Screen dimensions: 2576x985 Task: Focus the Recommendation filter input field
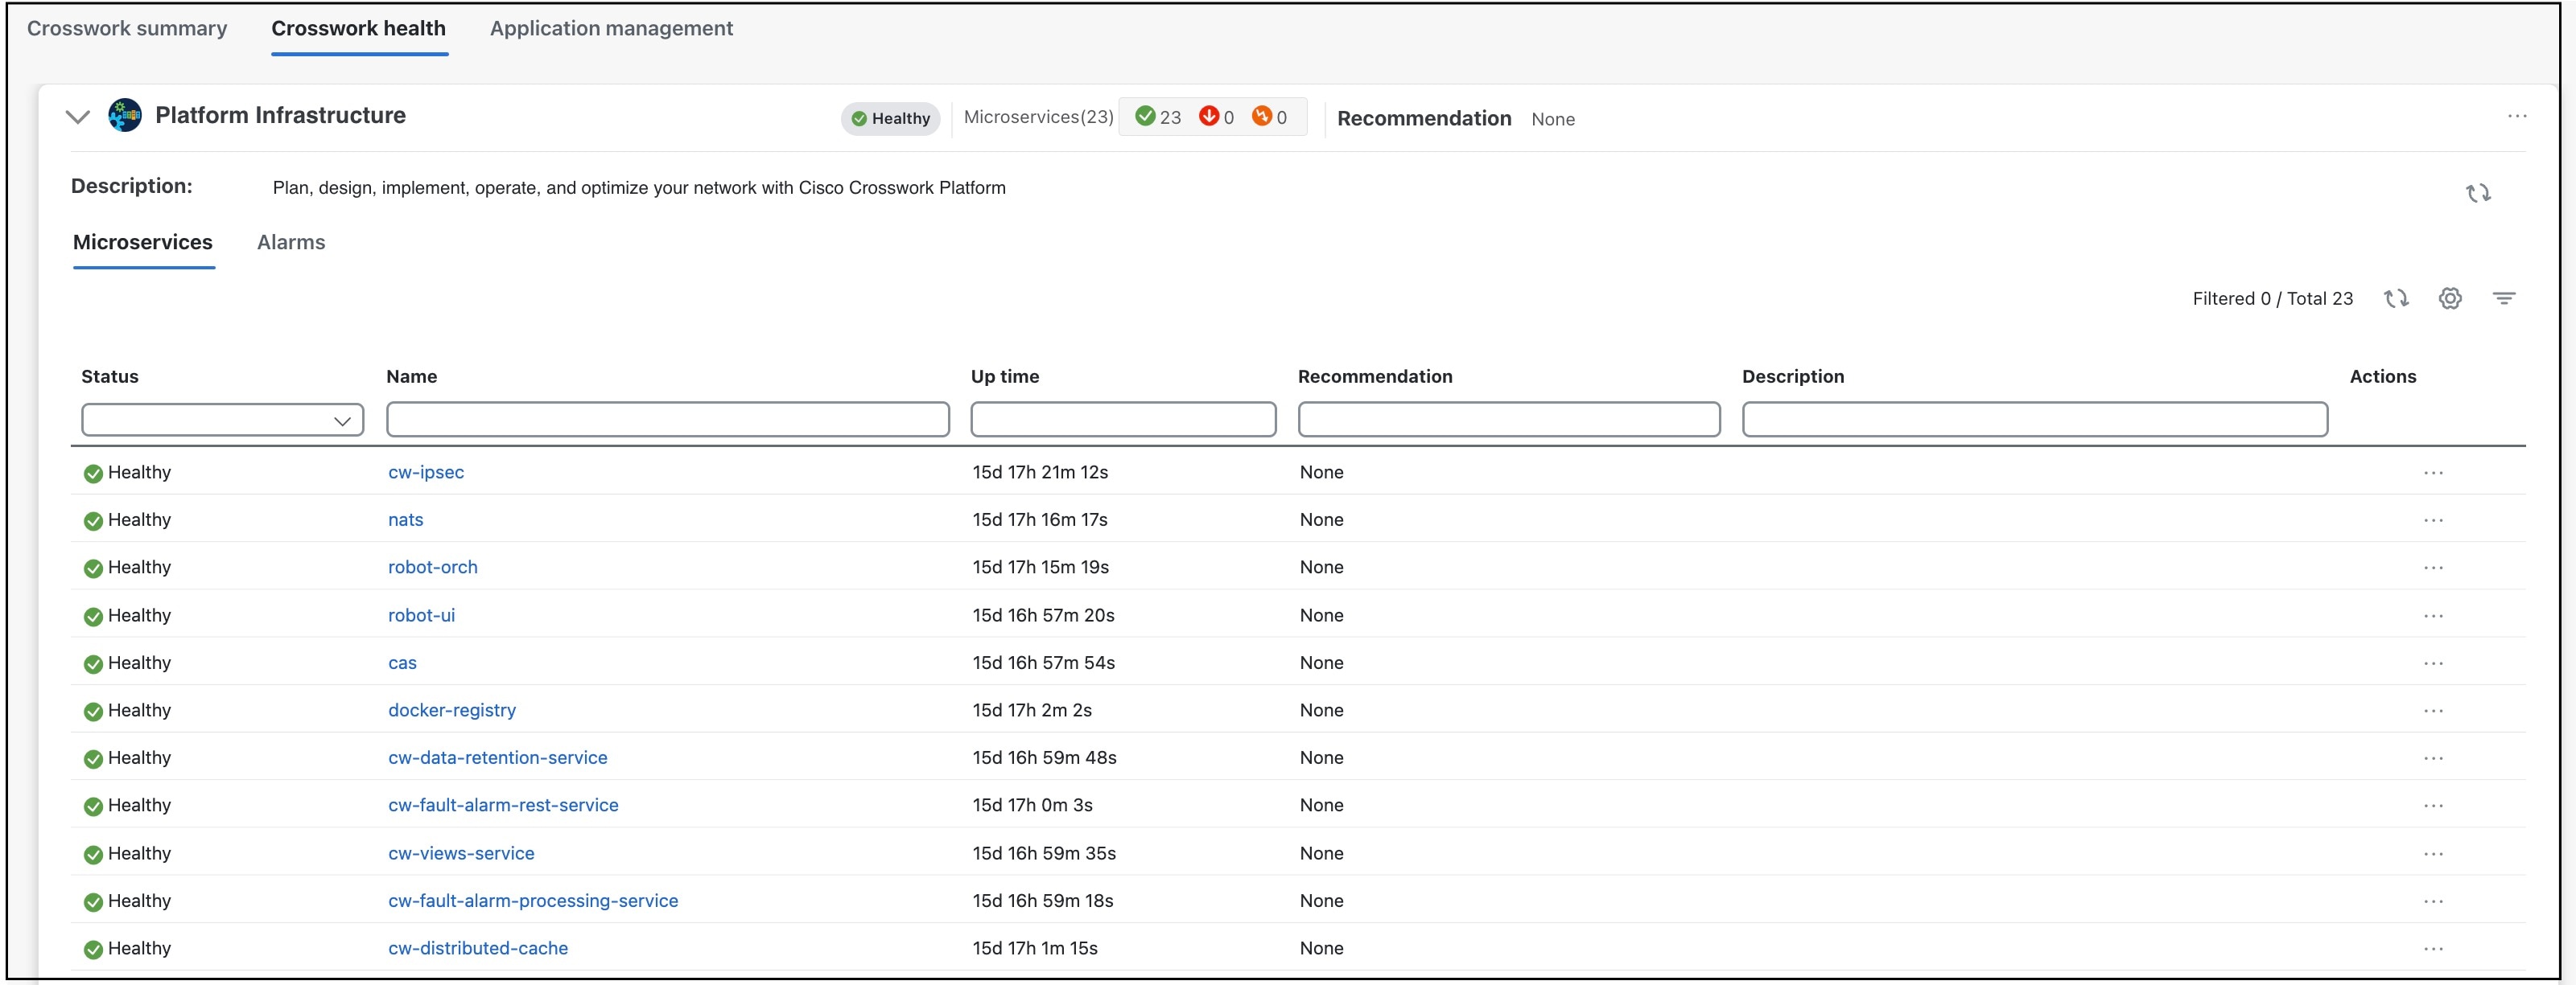coord(1509,420)
